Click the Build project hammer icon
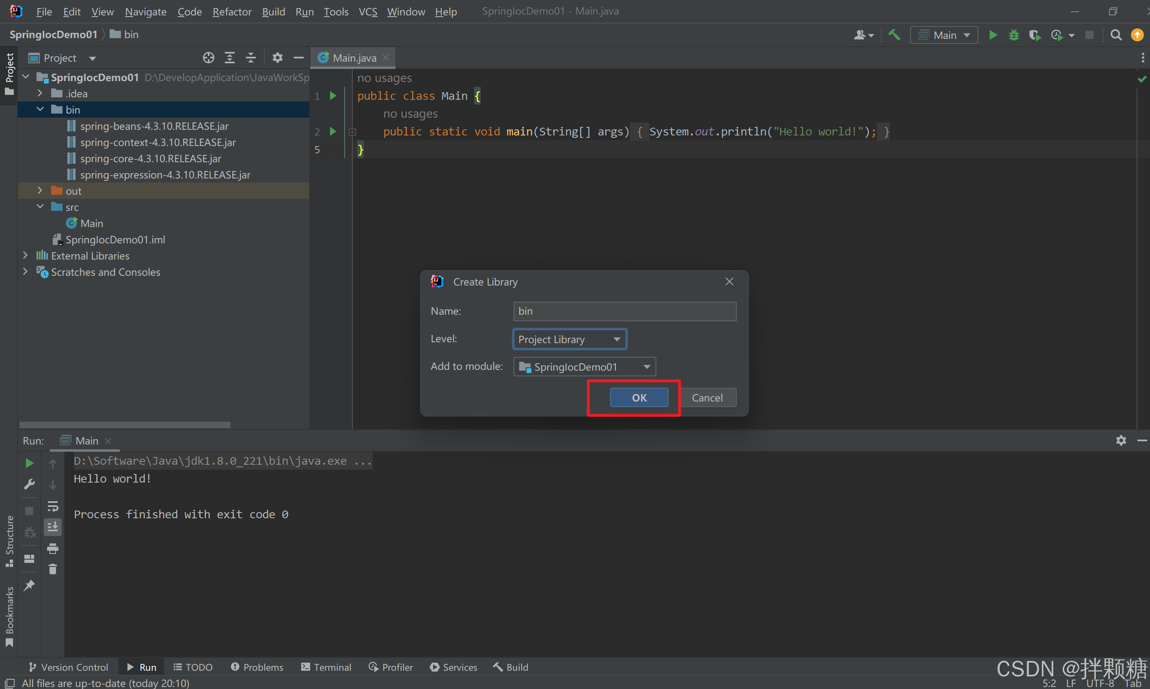This screenshot has height=689, width=1150. pos(894,35)
